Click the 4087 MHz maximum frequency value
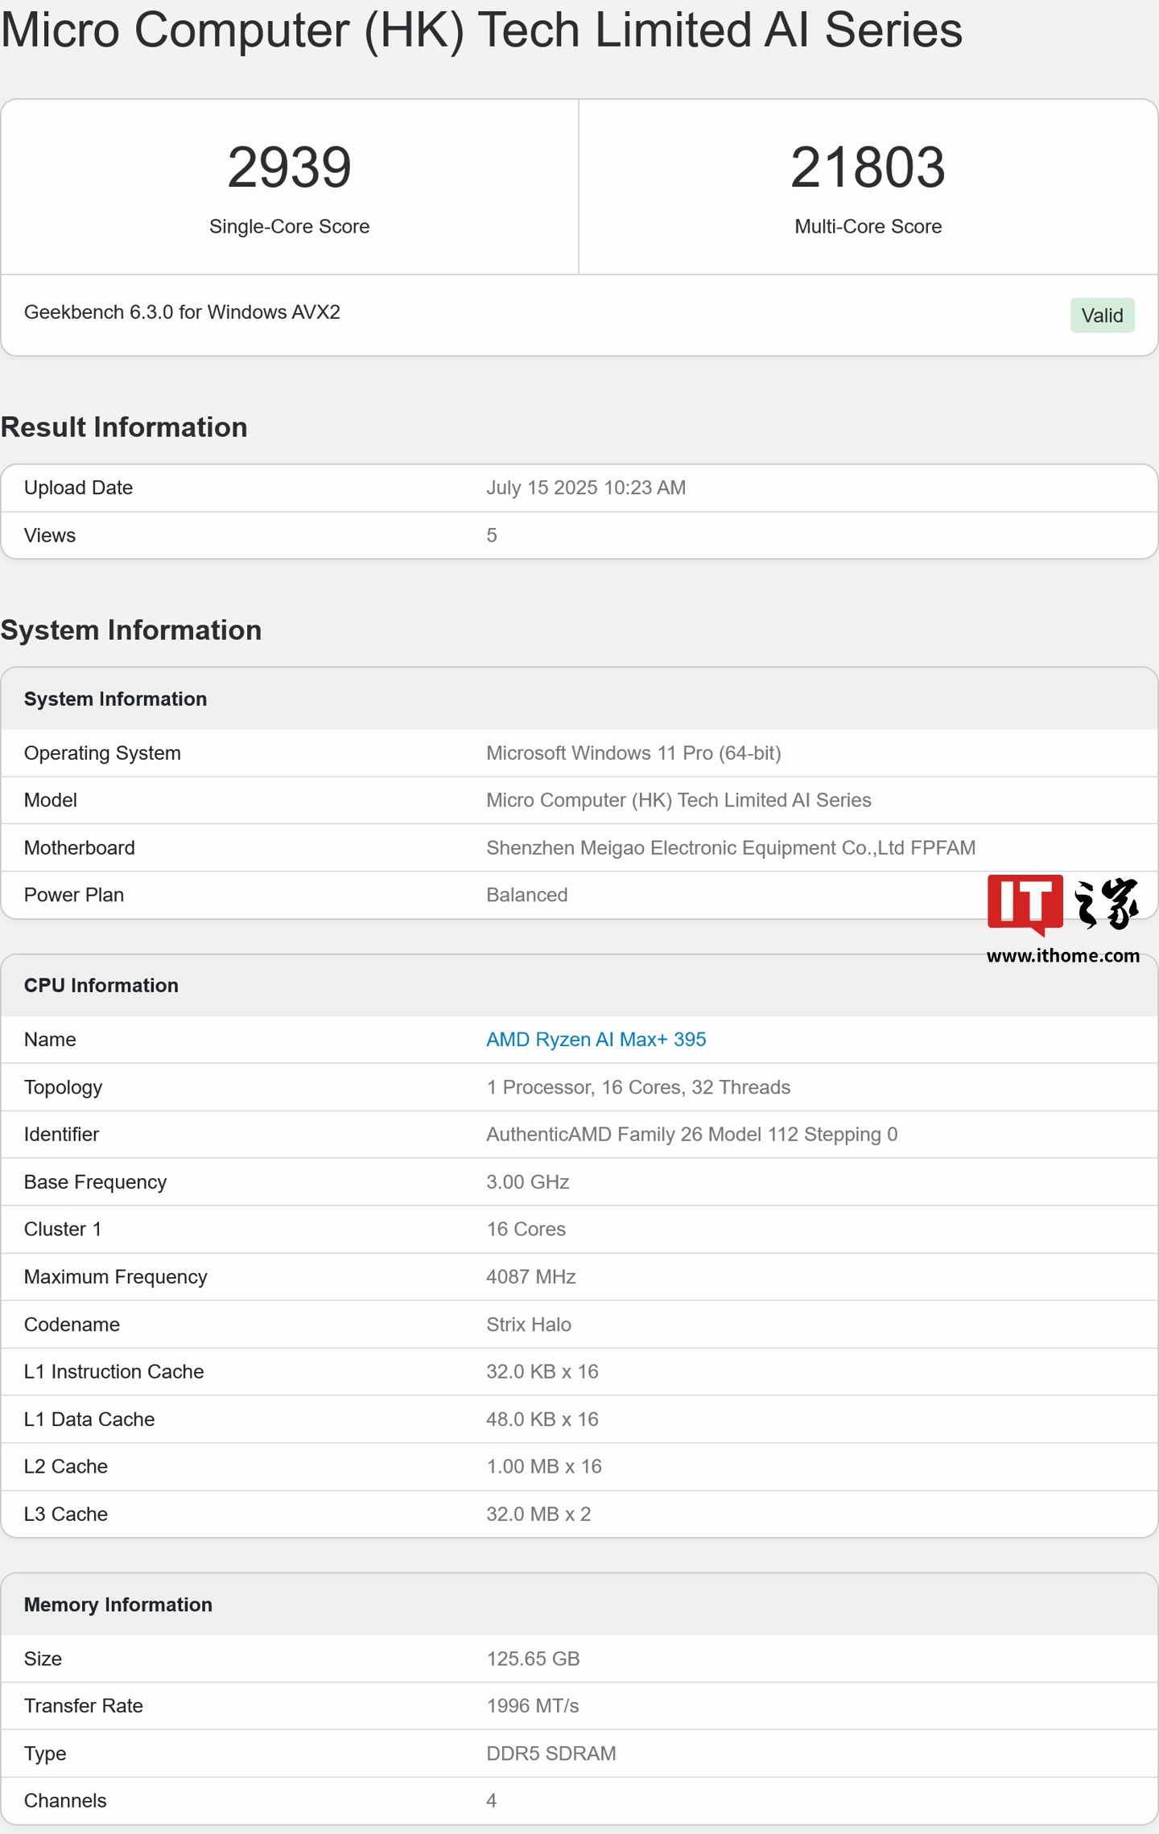Image resolution: width=1159 pixels, height=1834 pixels. [530, 1277]
